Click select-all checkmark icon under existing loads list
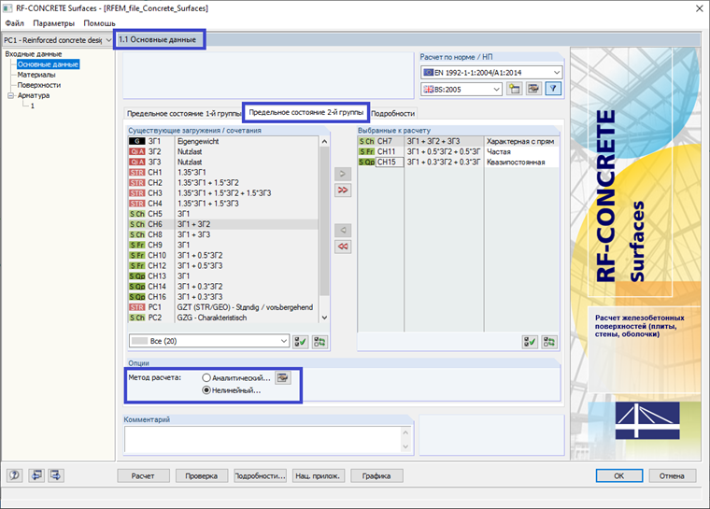This screenshot has height=509, width=710. pyautogui.click(x=300, y=342)
